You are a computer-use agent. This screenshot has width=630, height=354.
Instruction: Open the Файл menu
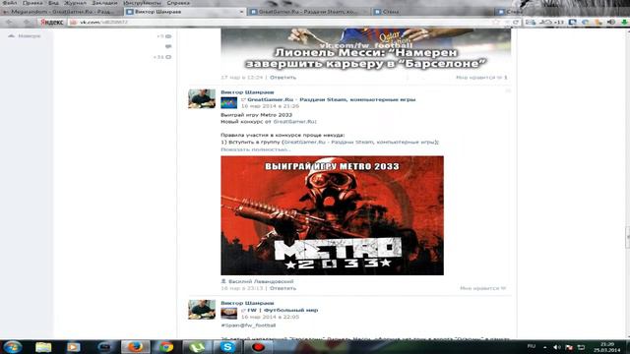[10, 3]
